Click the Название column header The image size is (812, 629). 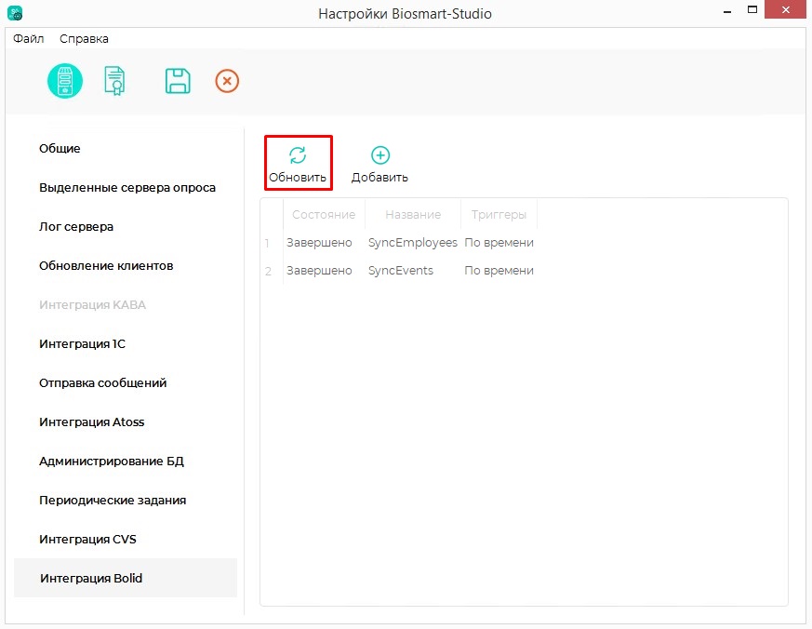coord(413,215)
